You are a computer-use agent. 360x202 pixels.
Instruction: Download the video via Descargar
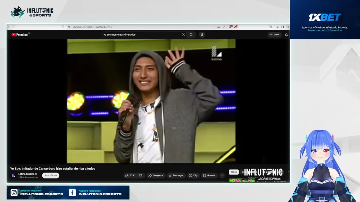click(176, 175)
